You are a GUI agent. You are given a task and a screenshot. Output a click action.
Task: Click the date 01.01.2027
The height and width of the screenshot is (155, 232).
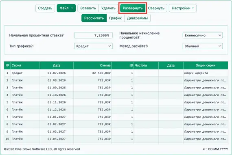(57, 117)
